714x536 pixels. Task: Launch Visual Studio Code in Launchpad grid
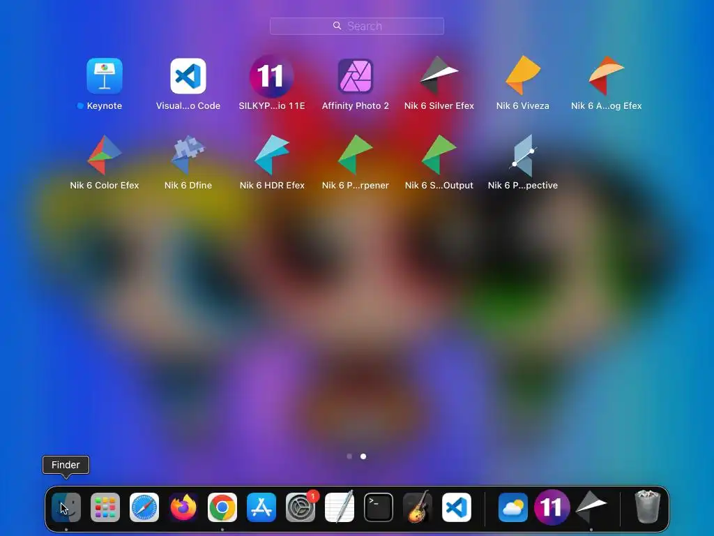[x=188, y=76]
